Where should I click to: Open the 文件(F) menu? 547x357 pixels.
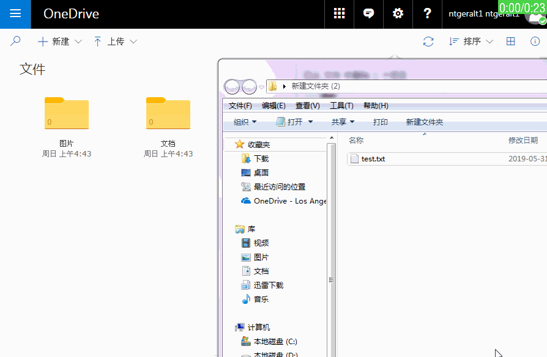click(x=240, y=106)
